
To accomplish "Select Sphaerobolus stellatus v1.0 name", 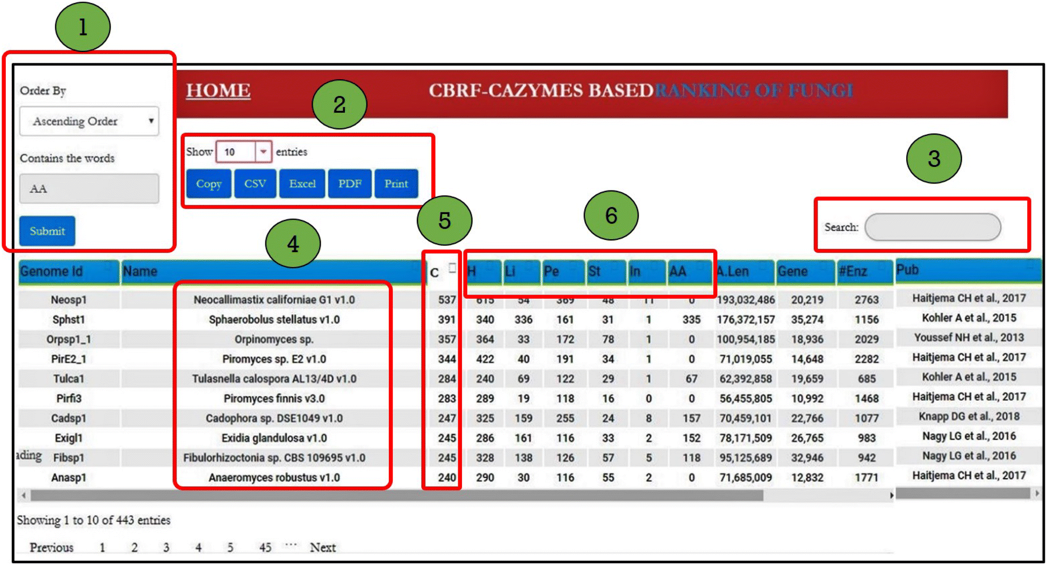I will point(274,320).
